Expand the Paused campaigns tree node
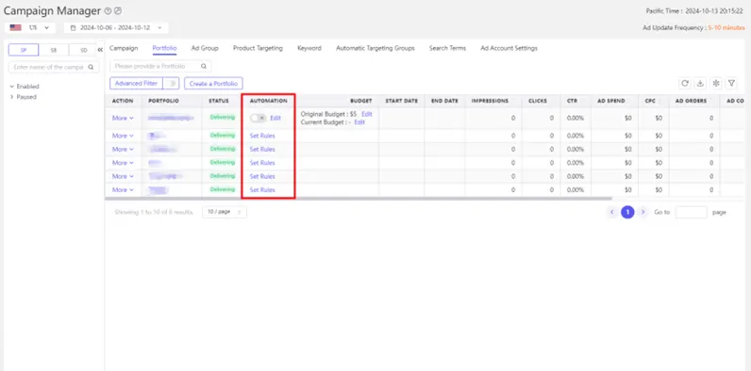Screen dimensions: 751x371 pyautogui.click(x=12, y=97)
